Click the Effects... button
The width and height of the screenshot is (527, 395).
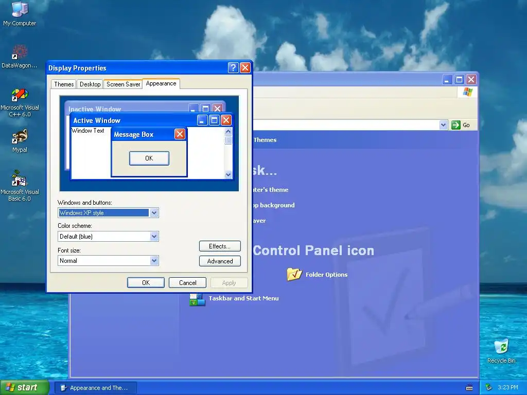tap(220, 246)
